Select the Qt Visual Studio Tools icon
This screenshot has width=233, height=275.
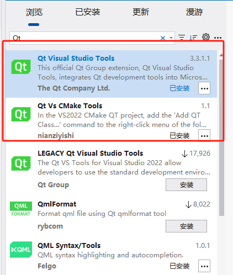tap(21, 67)
